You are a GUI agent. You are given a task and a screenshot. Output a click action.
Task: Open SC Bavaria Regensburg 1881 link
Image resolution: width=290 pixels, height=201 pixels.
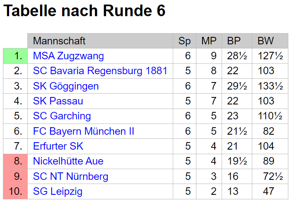click(x=100, y=71)
